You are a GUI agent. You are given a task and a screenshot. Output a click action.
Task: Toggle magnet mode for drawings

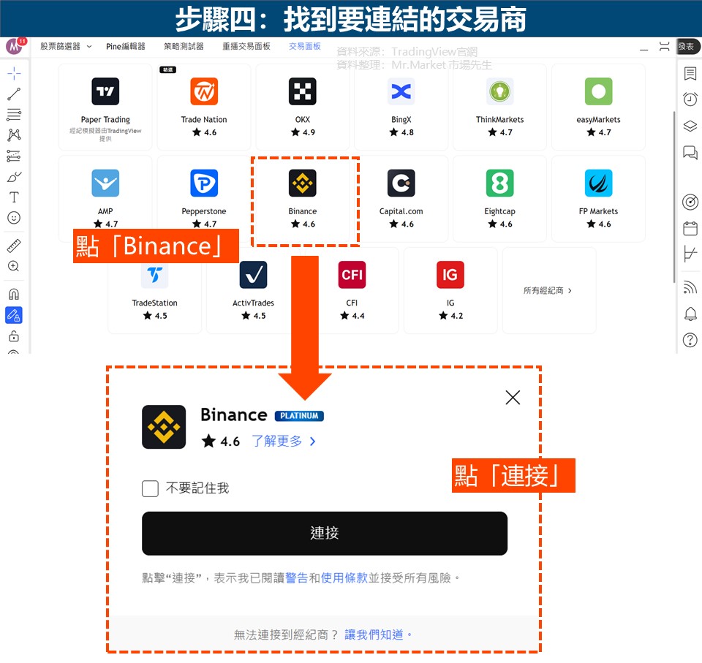click(x=14, y=294)
